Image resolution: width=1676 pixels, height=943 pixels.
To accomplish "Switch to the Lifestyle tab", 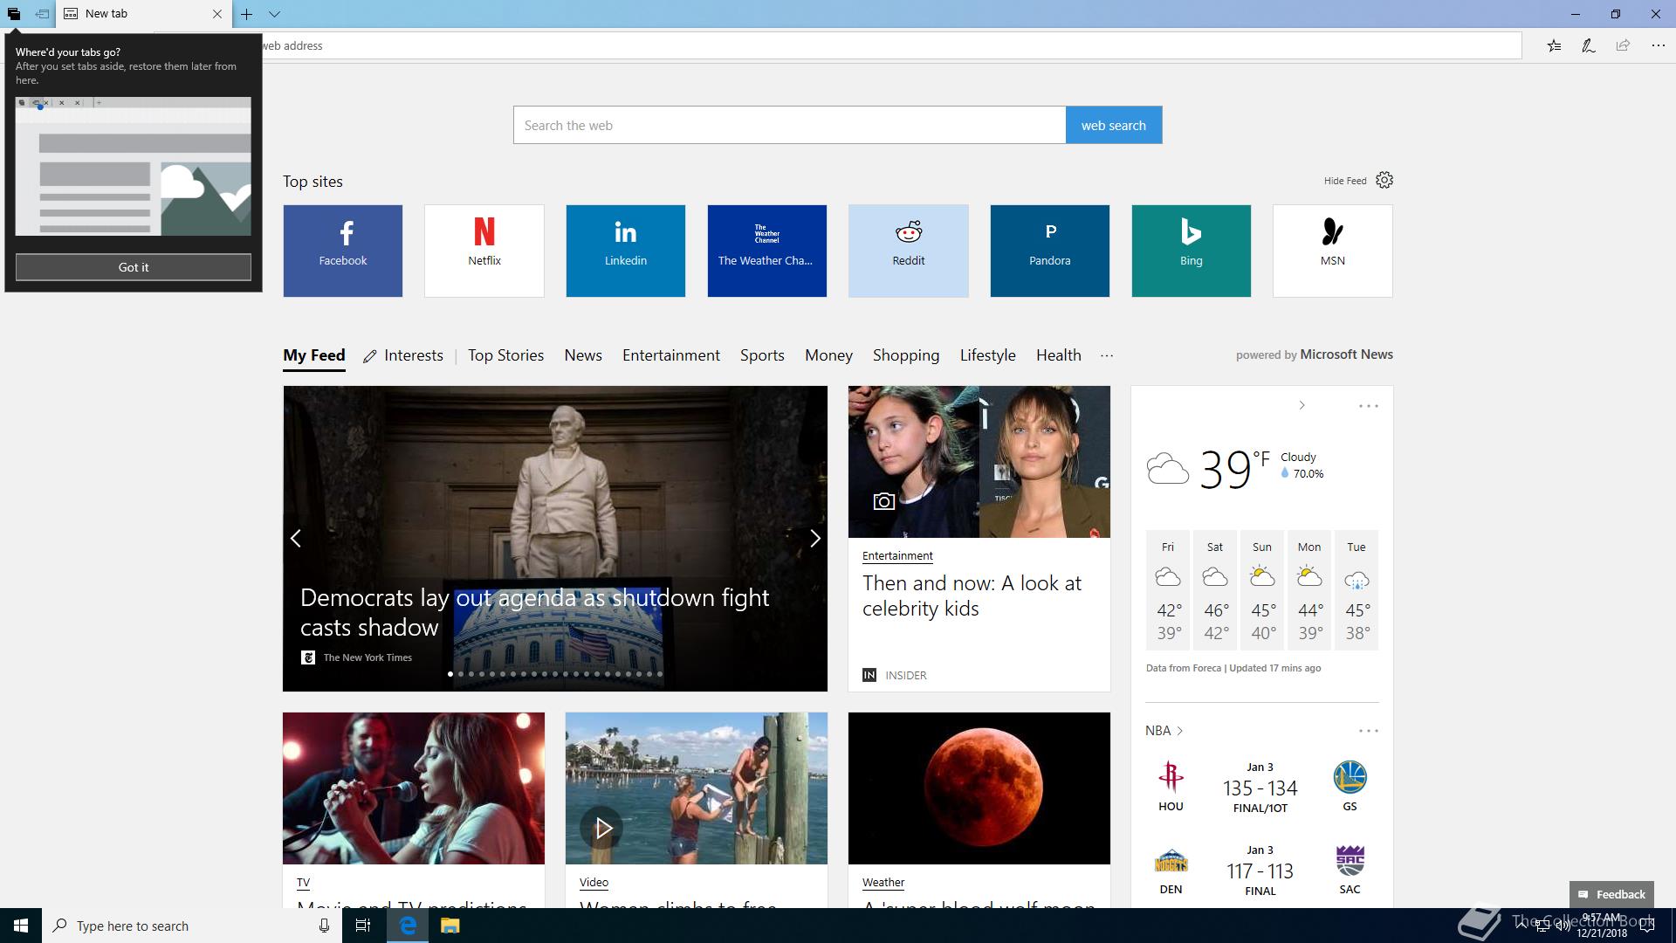I will pyautogui.click(x=987, y=355).
